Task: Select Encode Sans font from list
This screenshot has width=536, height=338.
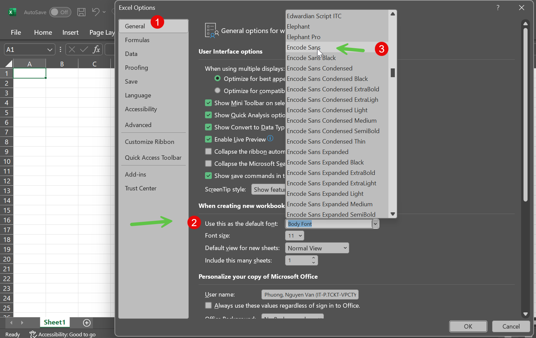Action: click(337, 48)
